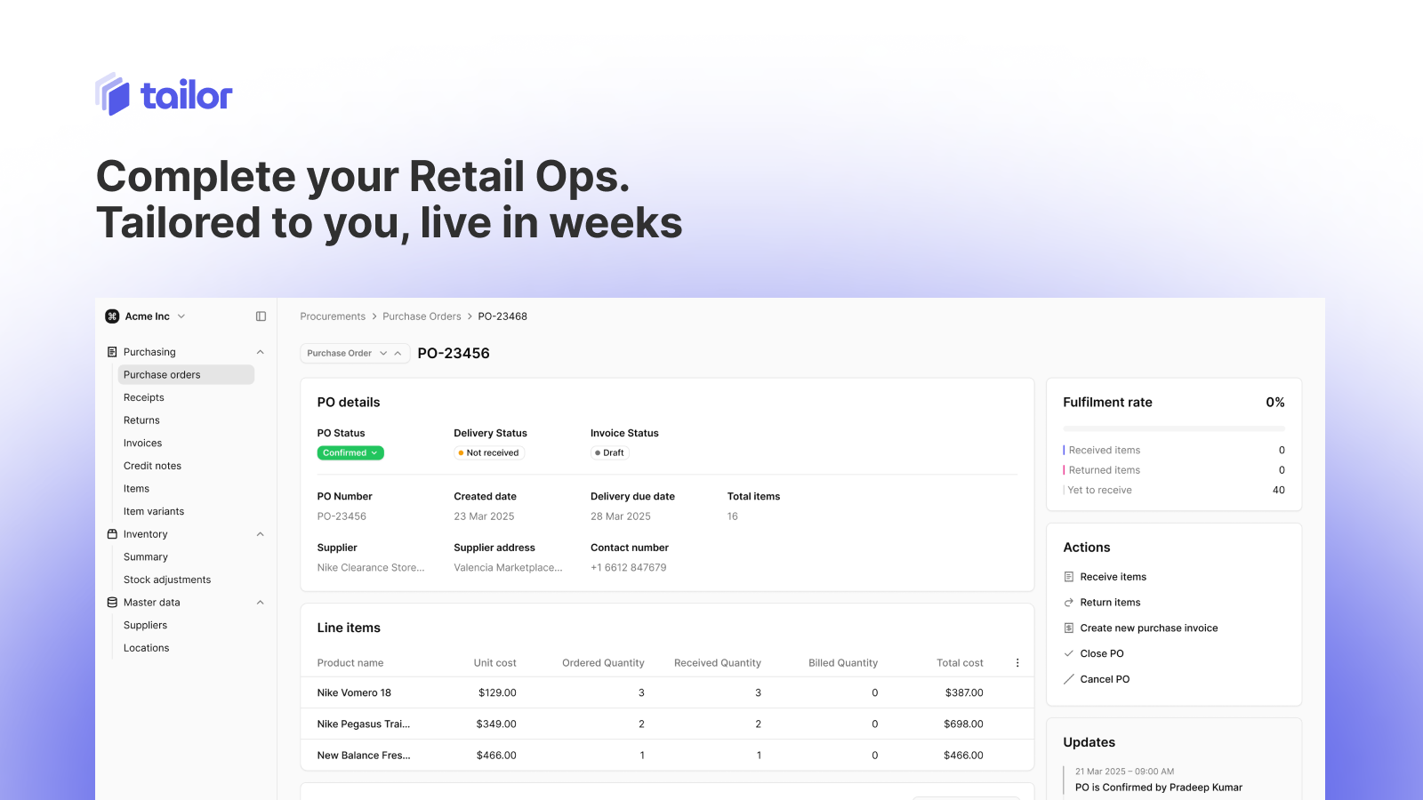Click the Cancel PO slash icon
Screen dimensions: 1423x800
tap(1069, 679)
